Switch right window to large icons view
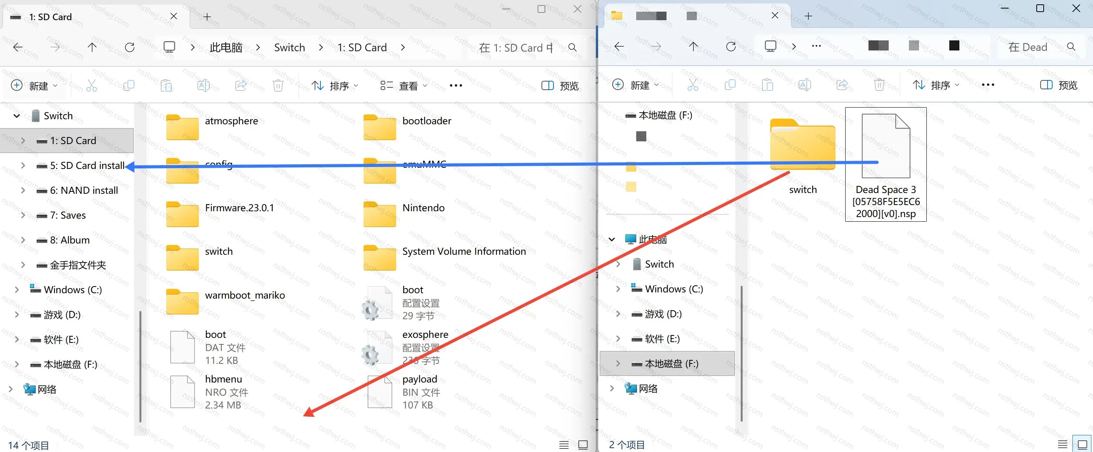The image size is (1093, 452). (x=1083, y=444)
